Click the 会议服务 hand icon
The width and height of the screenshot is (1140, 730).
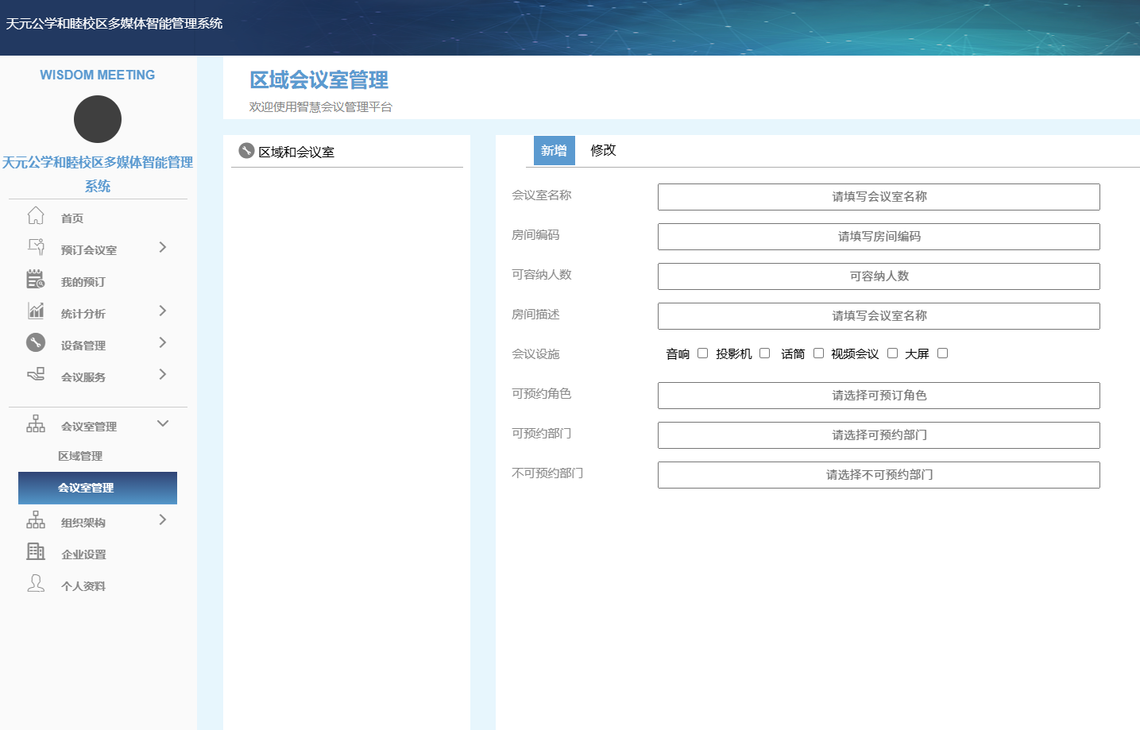click(36, 374)
